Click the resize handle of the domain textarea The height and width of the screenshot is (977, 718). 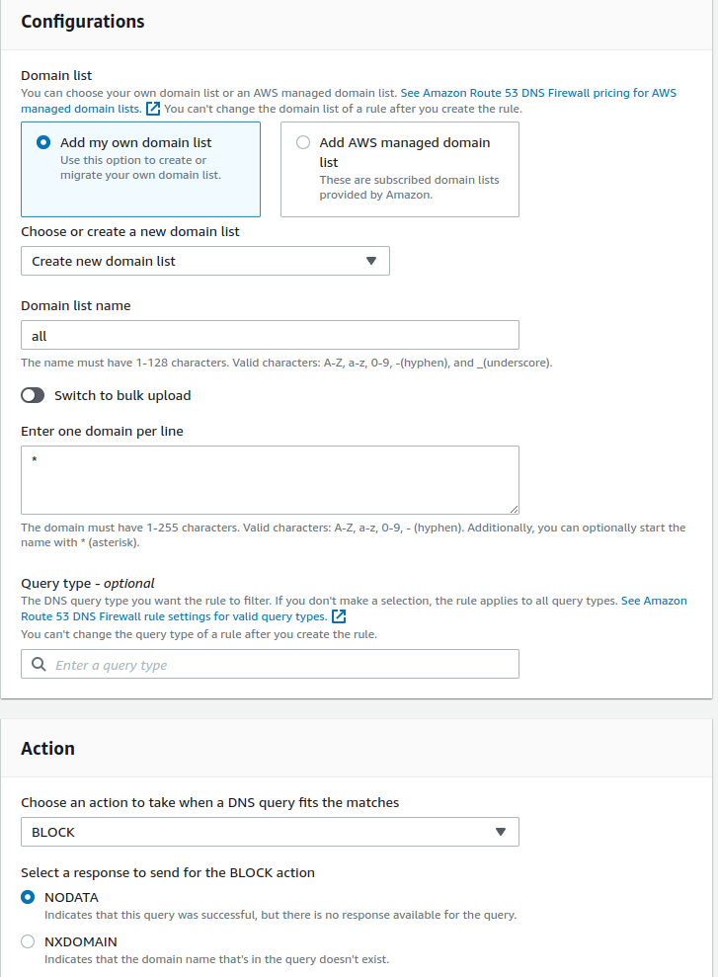click(x=514, y=509)
